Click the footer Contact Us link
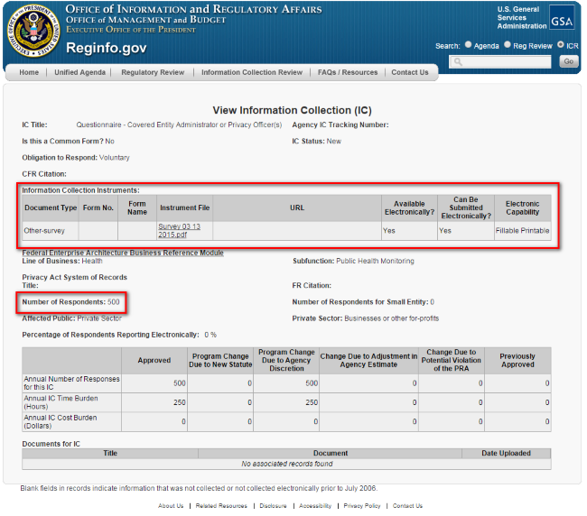This screenshot has width=587, height=516. point(407,505)
